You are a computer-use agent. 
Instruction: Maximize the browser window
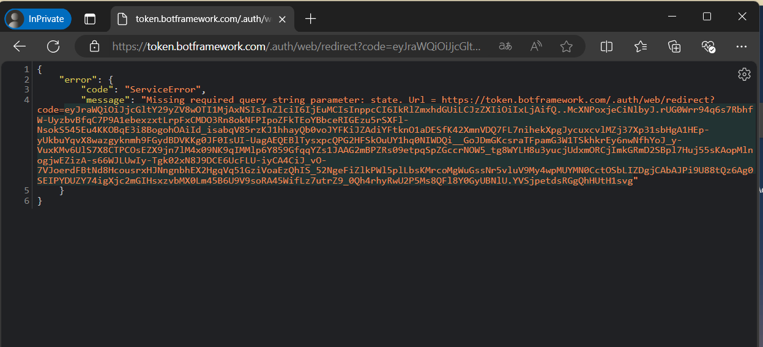tap(707, 17)
